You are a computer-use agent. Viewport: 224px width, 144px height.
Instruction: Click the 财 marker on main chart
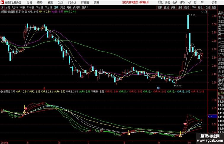(x=158, y=88)
